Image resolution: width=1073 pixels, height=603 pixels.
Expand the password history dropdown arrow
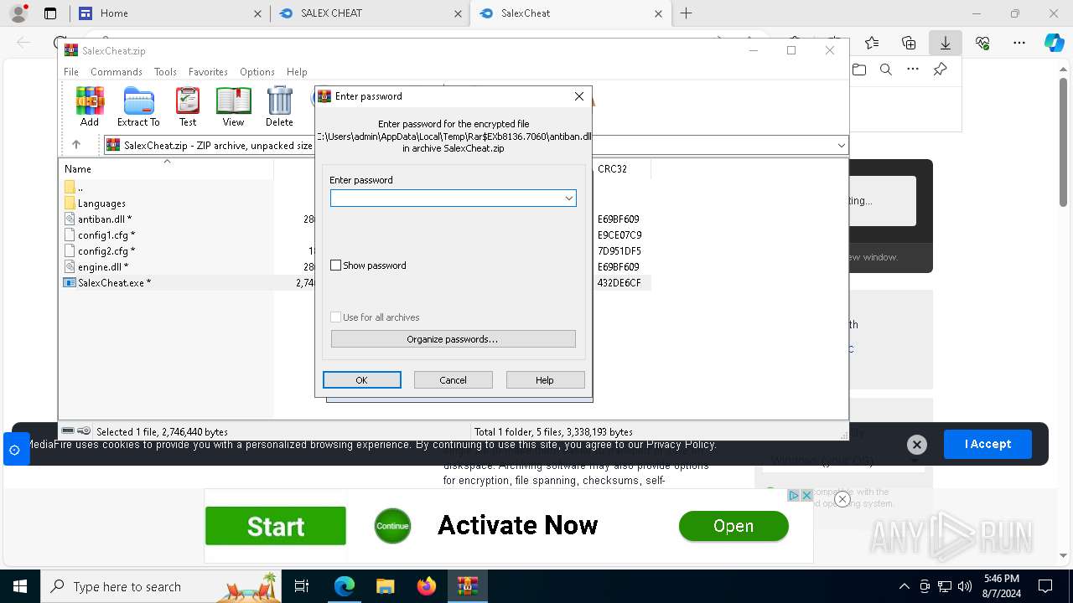point(569,198)
